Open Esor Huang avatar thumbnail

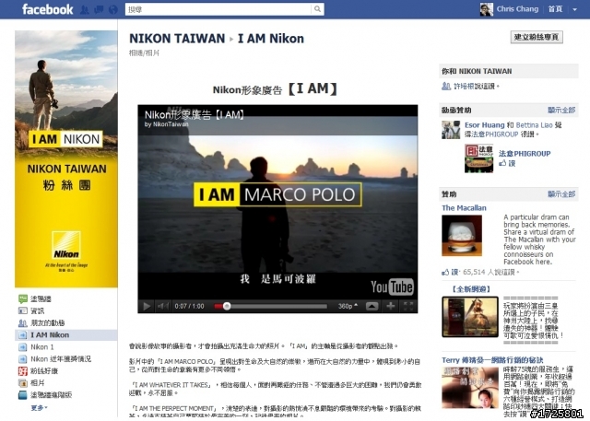coord(451,130)
